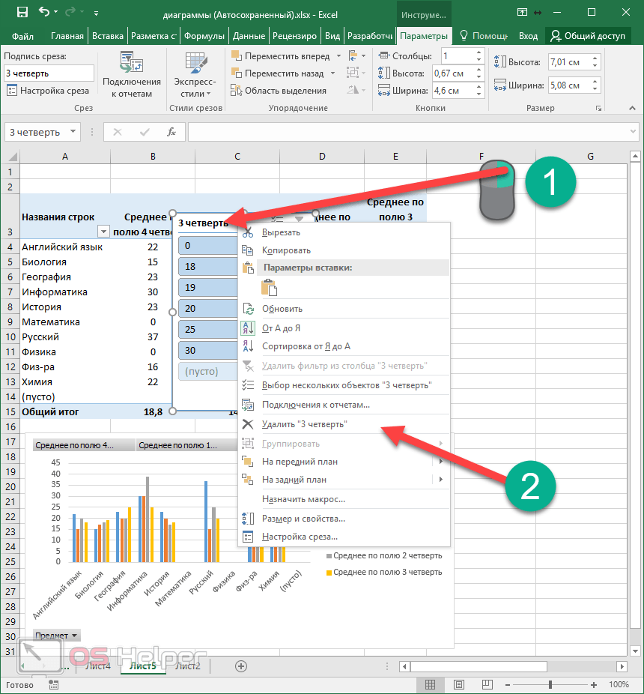Click the slicer caption input field
Screen dimensions: 644x694
49,73
